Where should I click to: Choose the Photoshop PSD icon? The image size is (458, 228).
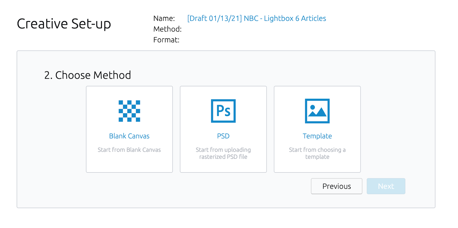pyautogui.click(x=223, y=111)
